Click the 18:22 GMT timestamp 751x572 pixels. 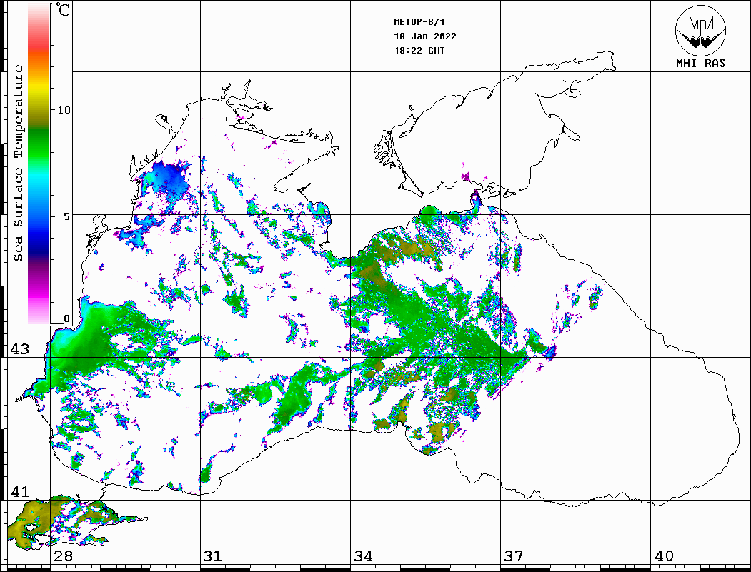tap(419, 51)
